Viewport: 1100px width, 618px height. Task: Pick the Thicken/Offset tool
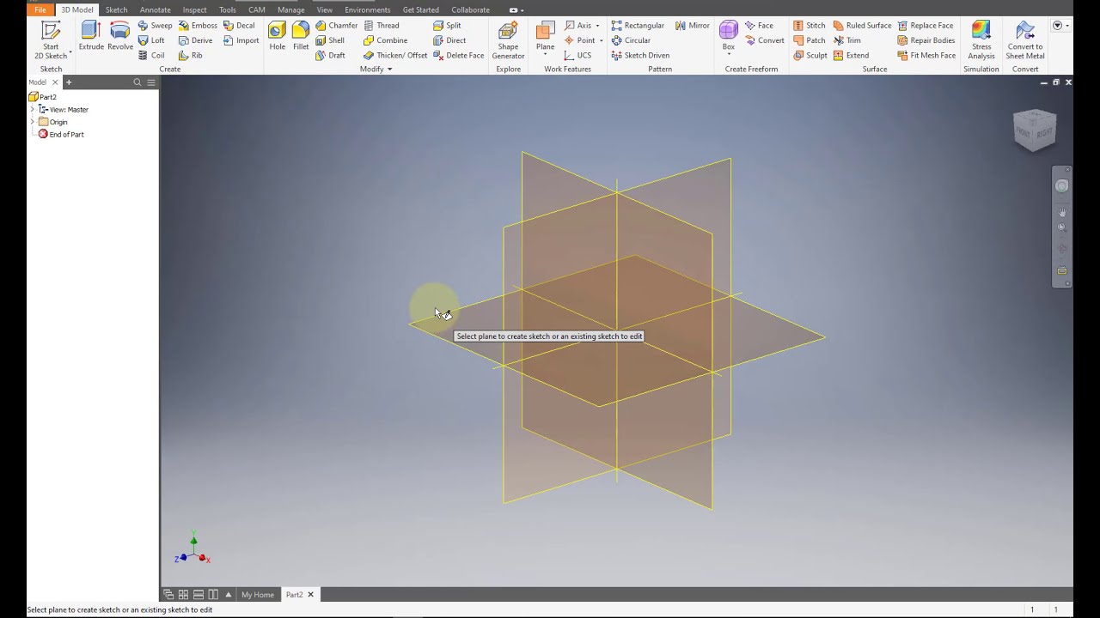(x=395, y=55)
